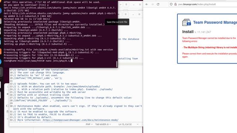
Task: Open the tracking protection shield icon
Action: pyautogui.click(x=171, y=4)
